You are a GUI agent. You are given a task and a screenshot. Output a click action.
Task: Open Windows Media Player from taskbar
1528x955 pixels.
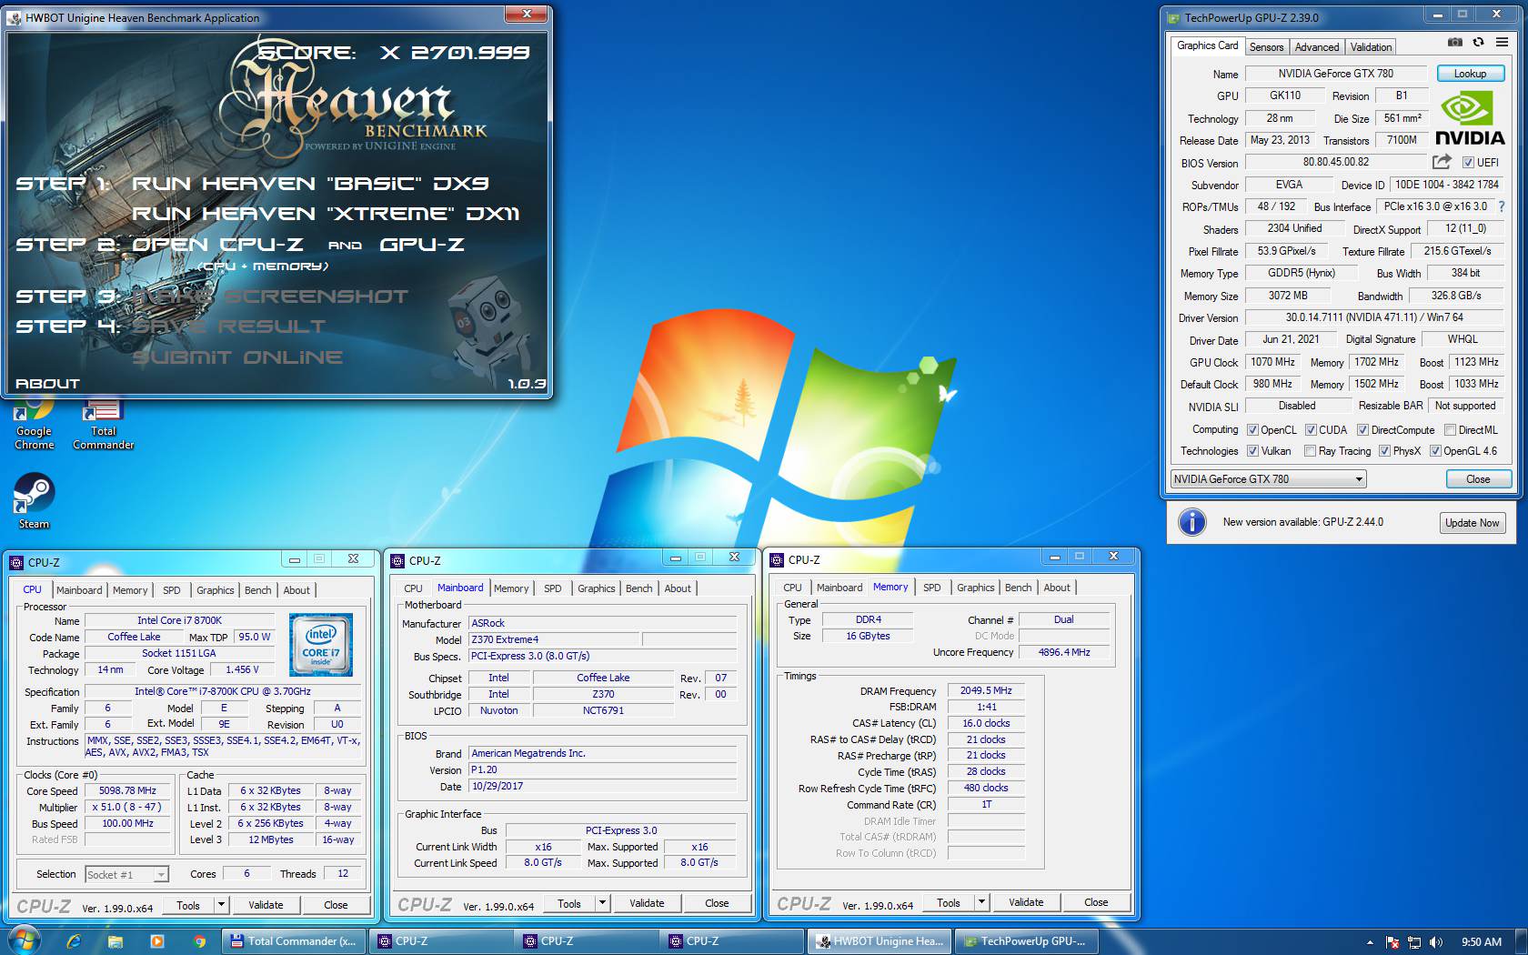tap(156, 941)
